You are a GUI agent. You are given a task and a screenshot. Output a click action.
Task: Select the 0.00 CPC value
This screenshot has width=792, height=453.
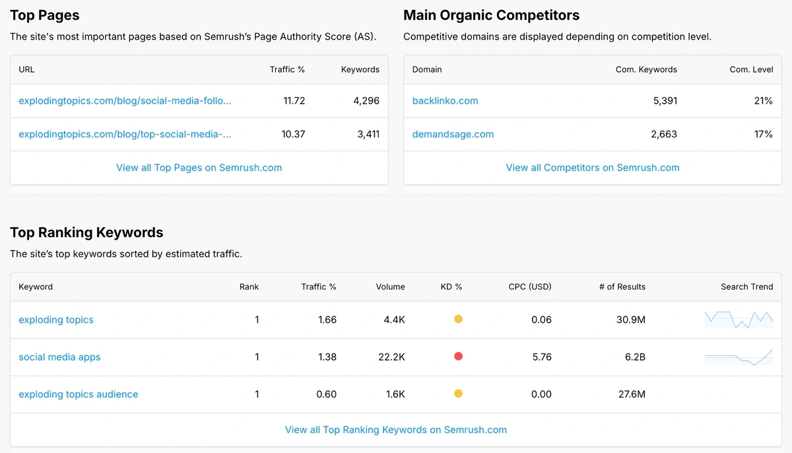[541, 394]
